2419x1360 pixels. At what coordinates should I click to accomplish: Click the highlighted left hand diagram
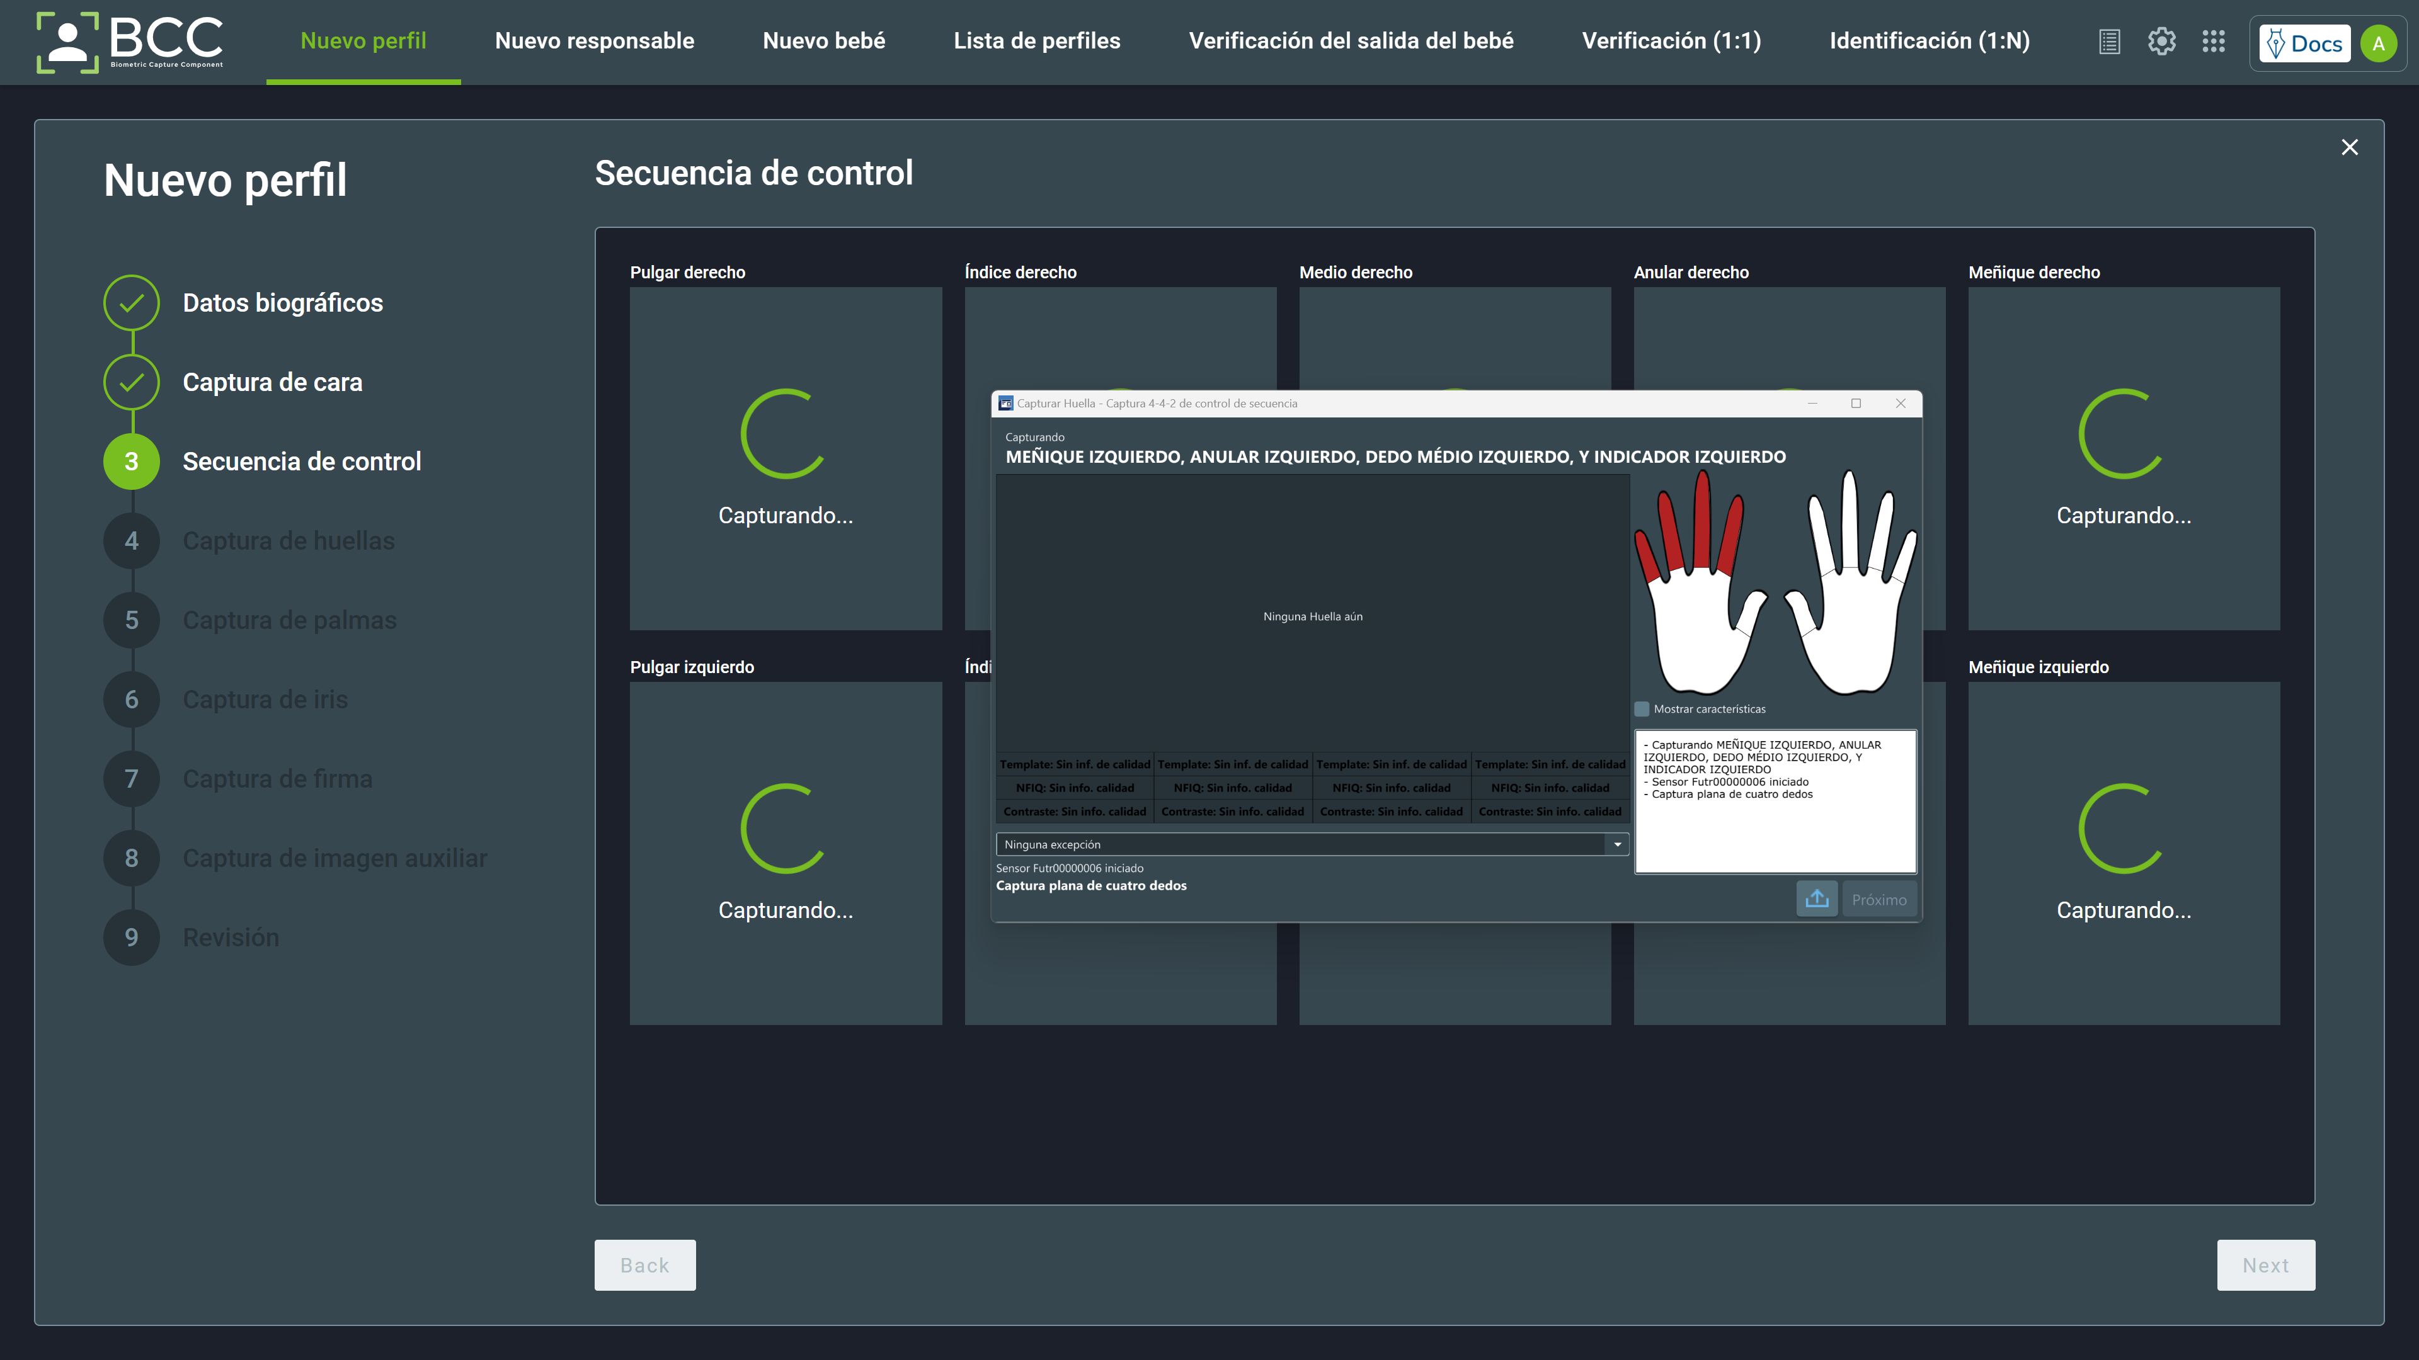[x=1700, y=583]
